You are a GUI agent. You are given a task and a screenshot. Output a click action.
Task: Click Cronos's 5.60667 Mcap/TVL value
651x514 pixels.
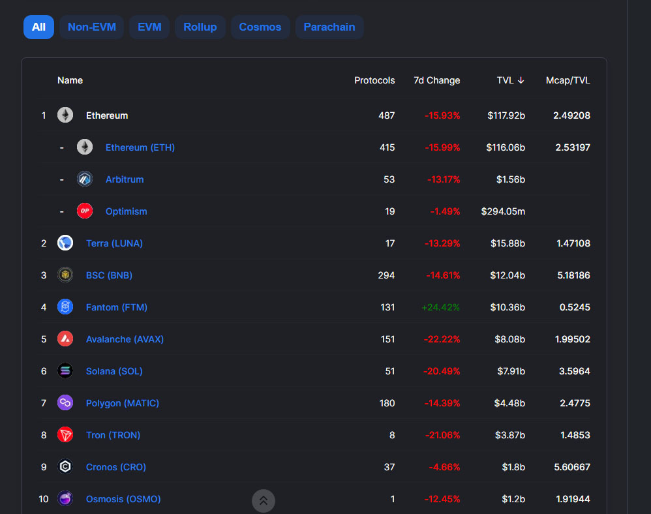[572, 467]
